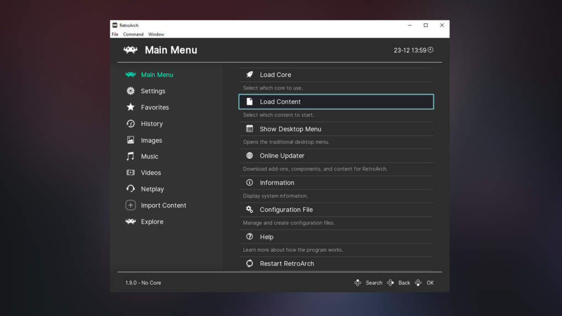Select Import Content in the sidebar
The image size is (562, 316).
[x=164, y=205]
